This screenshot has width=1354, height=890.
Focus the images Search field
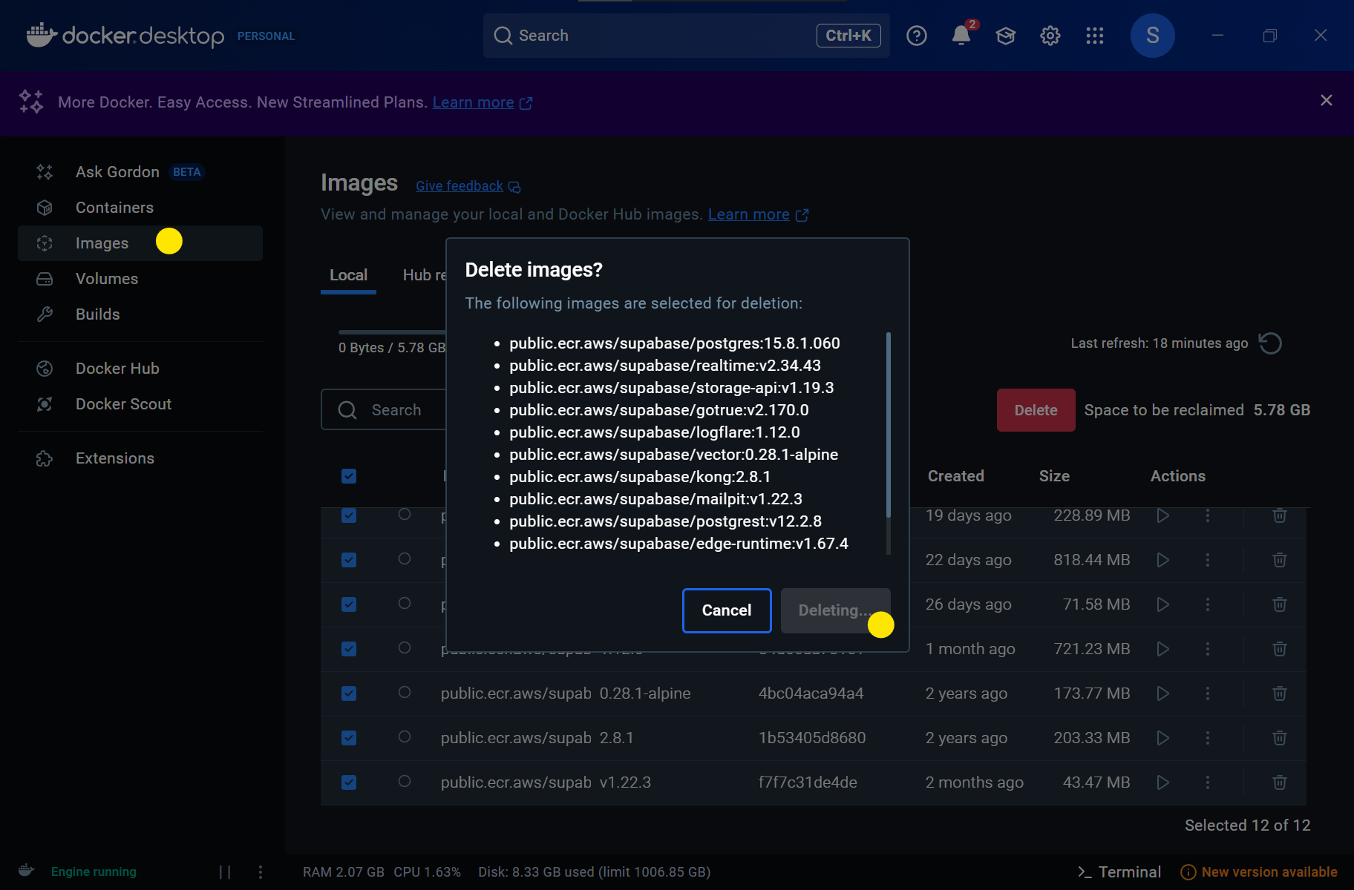383,410
